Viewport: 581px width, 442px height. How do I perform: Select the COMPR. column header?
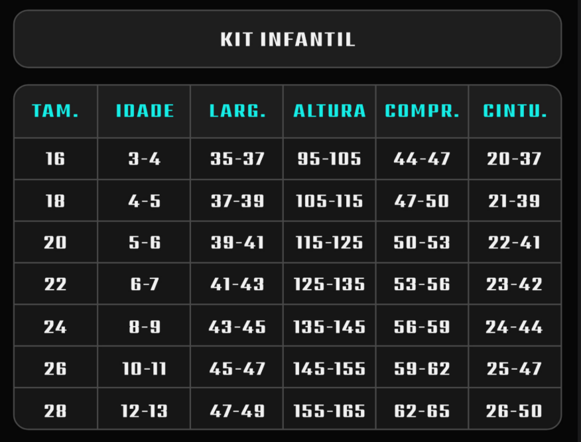[x=422, y=111]
